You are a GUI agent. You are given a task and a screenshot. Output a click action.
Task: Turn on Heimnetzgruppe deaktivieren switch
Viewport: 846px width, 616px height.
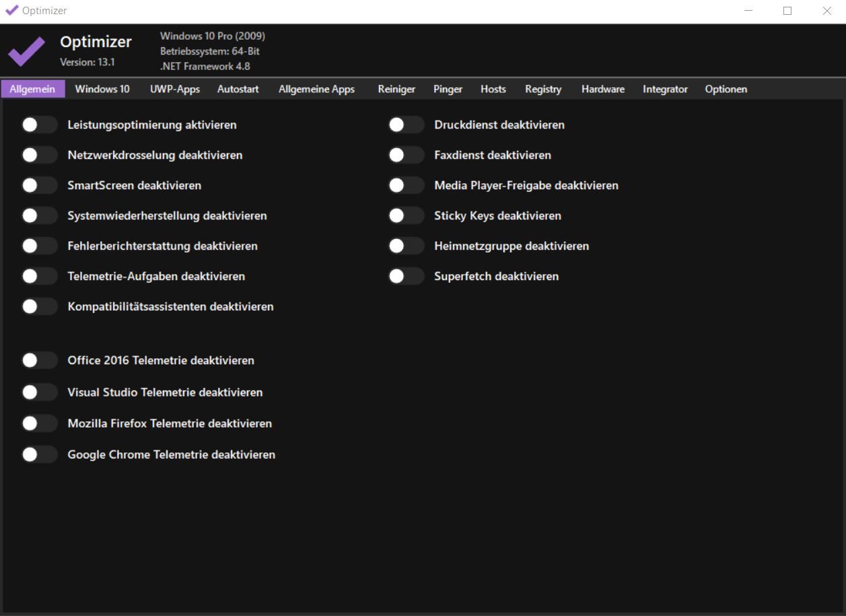click(x=406, y=246)
